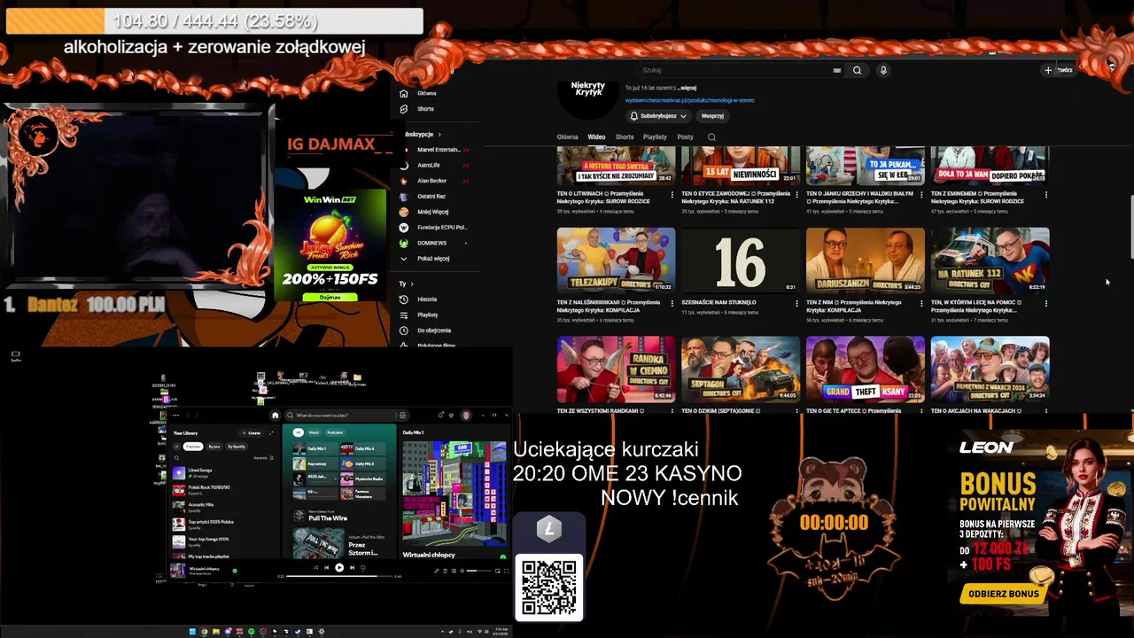Switch to channel Posty tab
1134x638 pixels.
click(x=685, y=137)
